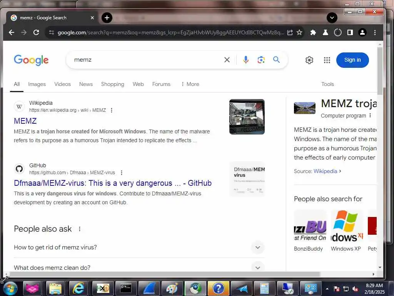
Task: Close the memz - Google Search tab
Action: click(x=92, y=18)
